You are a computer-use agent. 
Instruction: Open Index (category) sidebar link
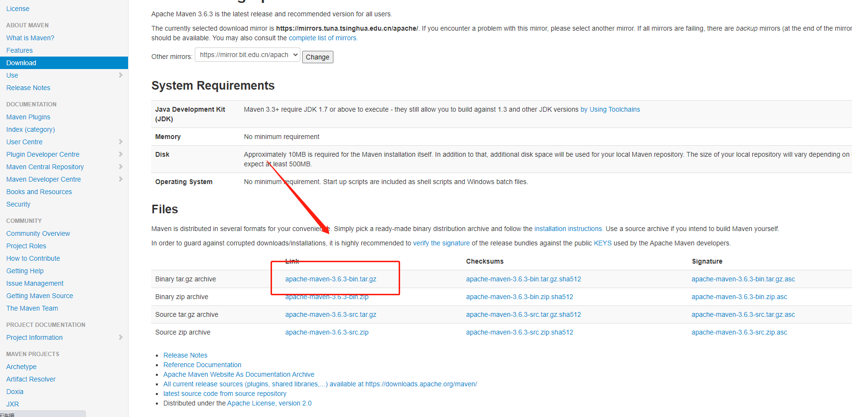pos(31,129)
